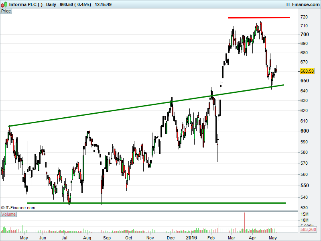Click the 12:15:49 timestamp
The height and width of the screenshot is (241, 321).
pyautogui.click(x=103, y=4)
